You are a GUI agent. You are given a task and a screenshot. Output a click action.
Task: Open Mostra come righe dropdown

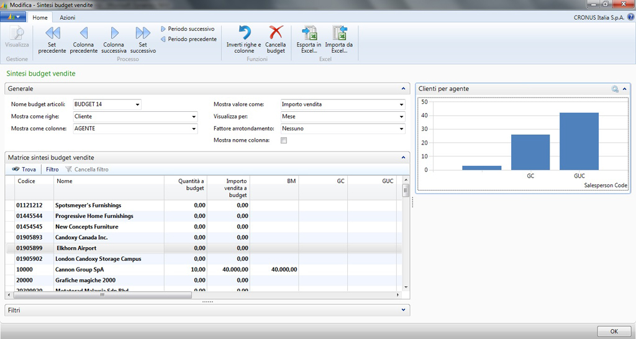[194, 117]
